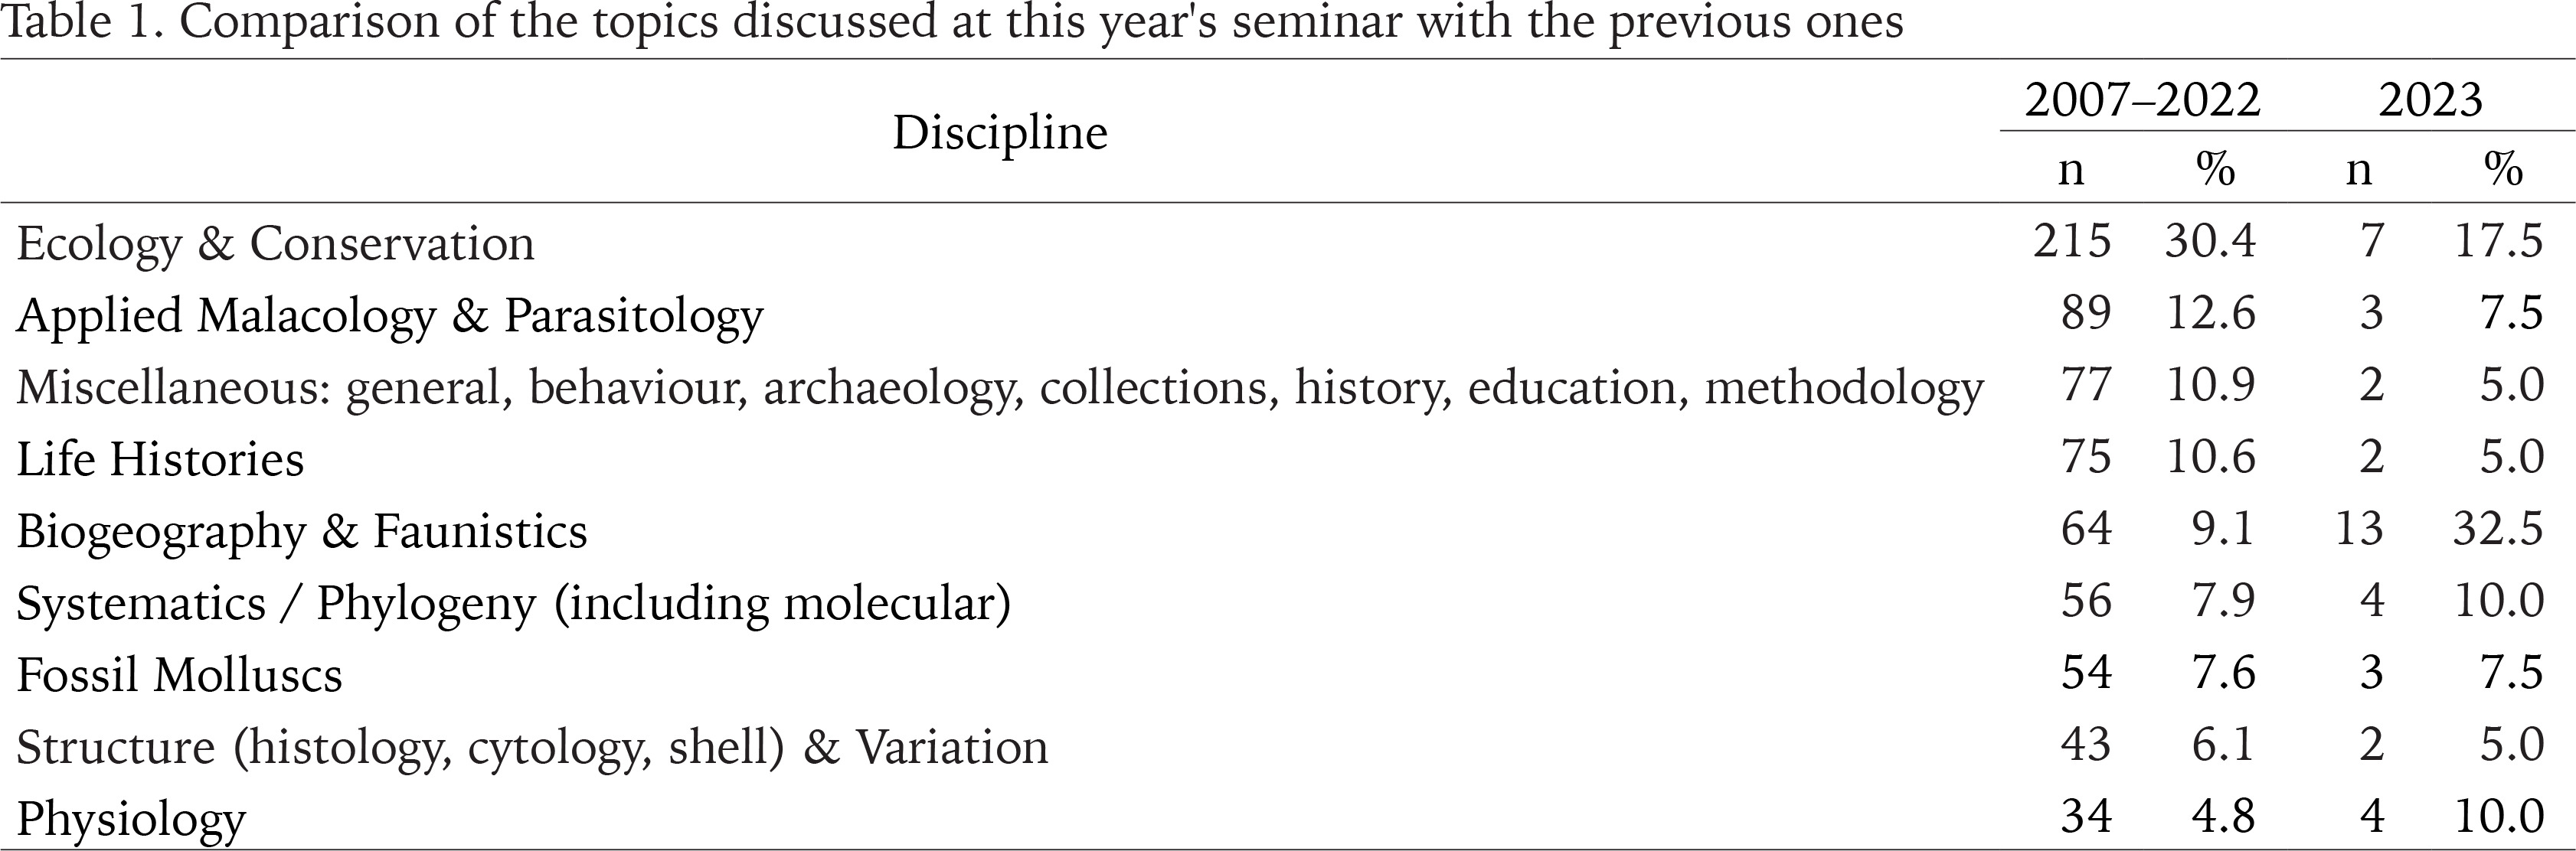Select the 4.8 percentage for Physiology
Viewport: 2576px width, 851px height.
2224,817
